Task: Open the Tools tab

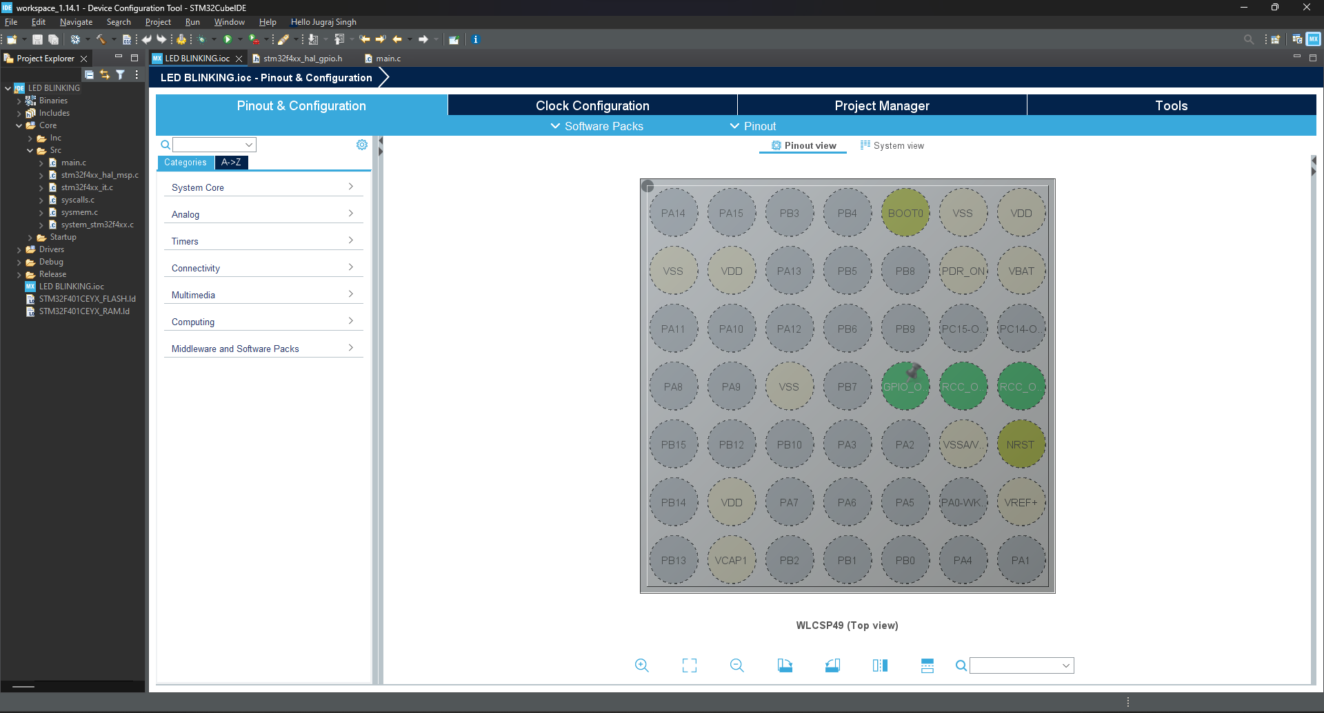Action: tap(1172, 105)
